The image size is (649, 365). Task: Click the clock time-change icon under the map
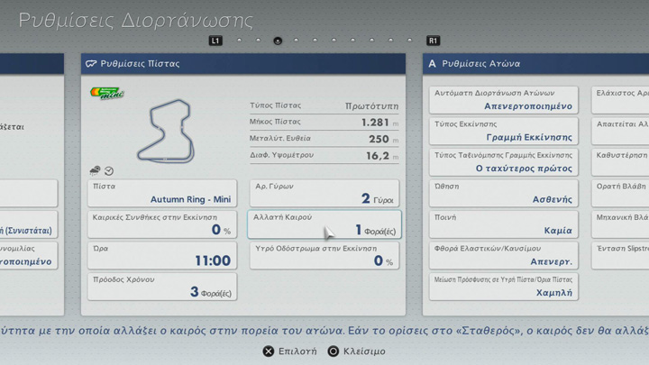pyautogui.click(x=109, y=170)
